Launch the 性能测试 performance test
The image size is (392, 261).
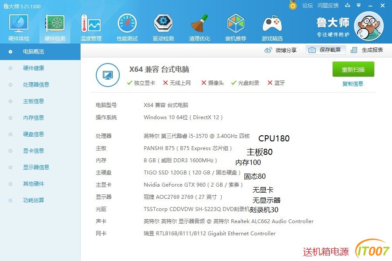(127, 28)
